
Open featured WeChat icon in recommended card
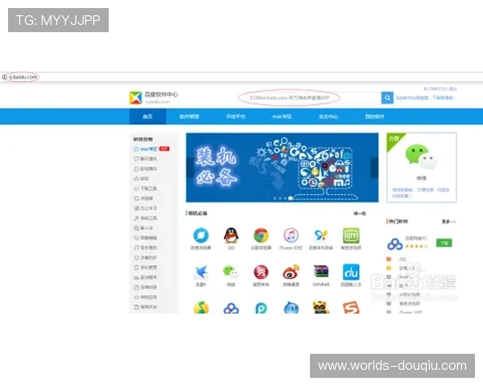pyautogui.click(x=421, y=157)
